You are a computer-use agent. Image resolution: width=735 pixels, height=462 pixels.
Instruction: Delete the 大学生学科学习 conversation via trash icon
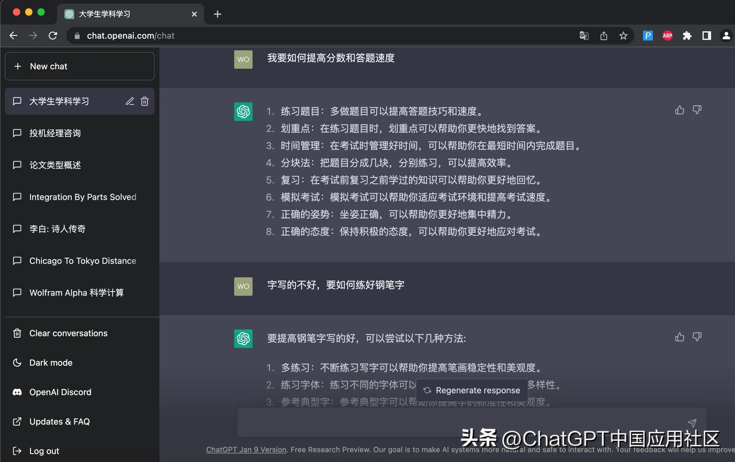[x=145, y=101]
